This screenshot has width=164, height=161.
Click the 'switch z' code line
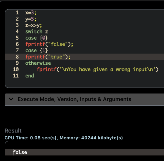click(37, 32)
